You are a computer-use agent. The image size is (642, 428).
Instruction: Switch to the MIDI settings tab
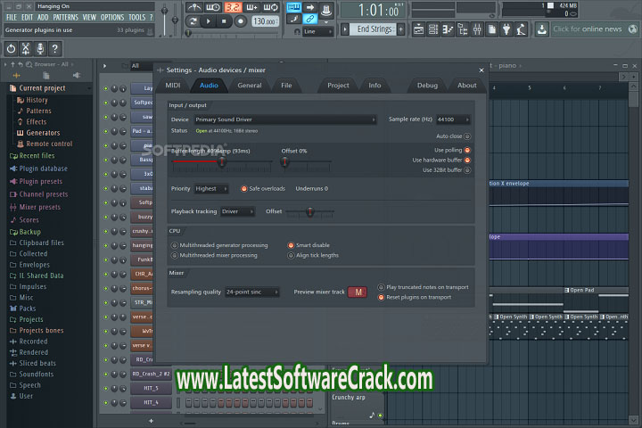(x=173, y=86)
